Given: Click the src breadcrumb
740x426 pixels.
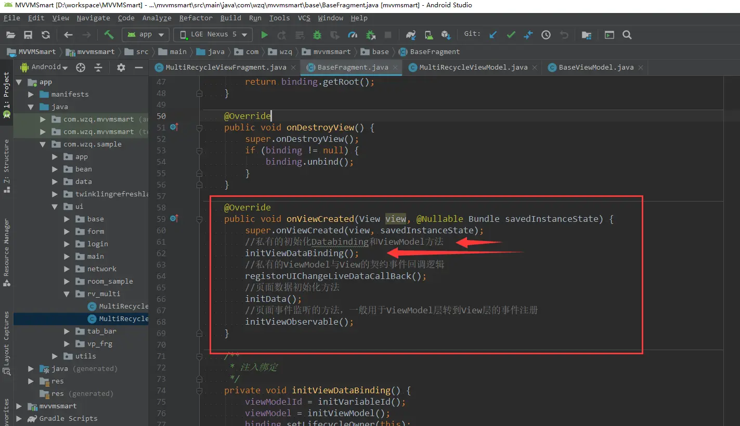Looking at the screenshot, I should click(137, 51).
